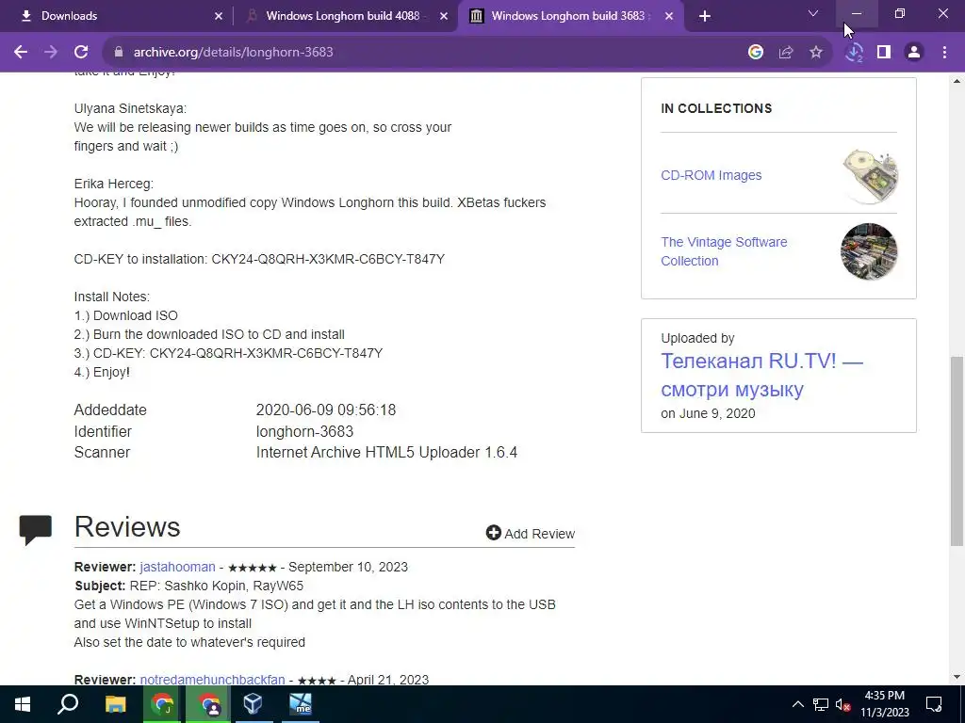
Task: Open The Vintage Software Collection link
Action: point(724,251)
